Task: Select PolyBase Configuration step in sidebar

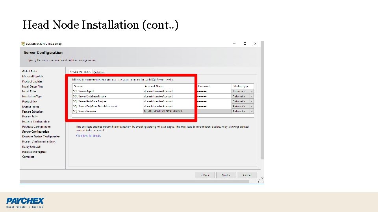Action: point(36,127)
